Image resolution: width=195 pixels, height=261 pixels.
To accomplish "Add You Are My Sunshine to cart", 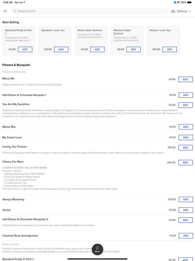I will 185,105.
